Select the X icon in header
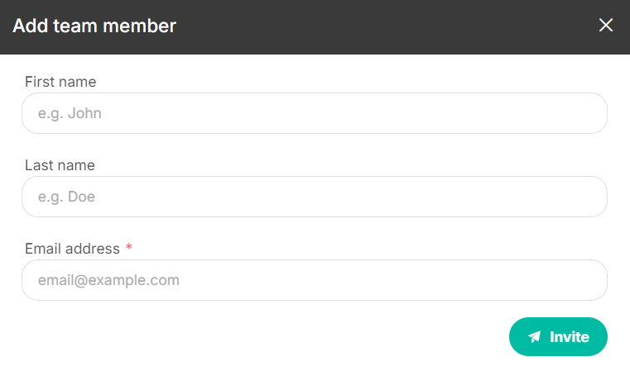 pos(605,26)
